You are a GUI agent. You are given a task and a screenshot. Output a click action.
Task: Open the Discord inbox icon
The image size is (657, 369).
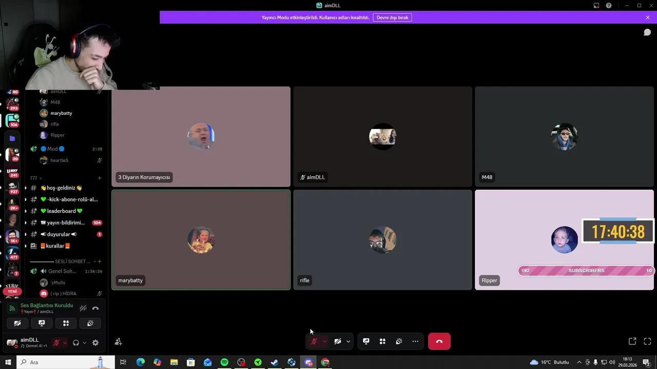click(596, 6)
